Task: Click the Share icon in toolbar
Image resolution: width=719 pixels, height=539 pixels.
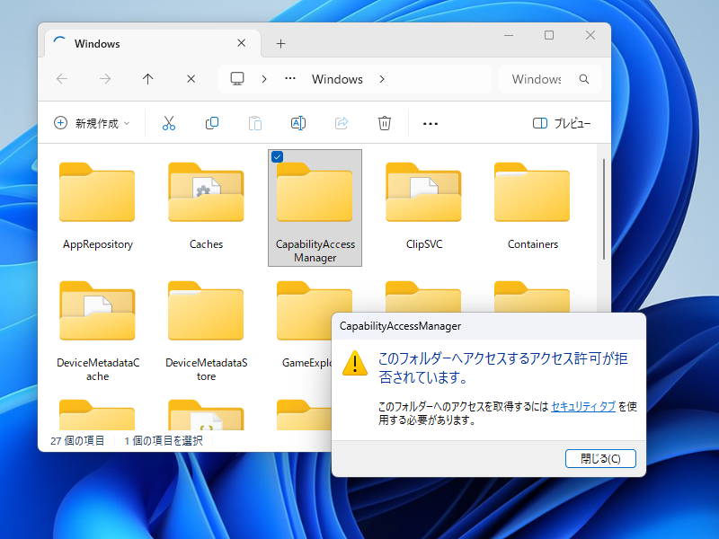Action: click(342, 123)
